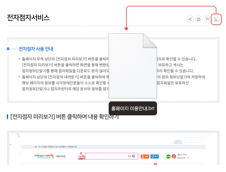Click the 자연치유도시 제천 logo

point(44,156)
